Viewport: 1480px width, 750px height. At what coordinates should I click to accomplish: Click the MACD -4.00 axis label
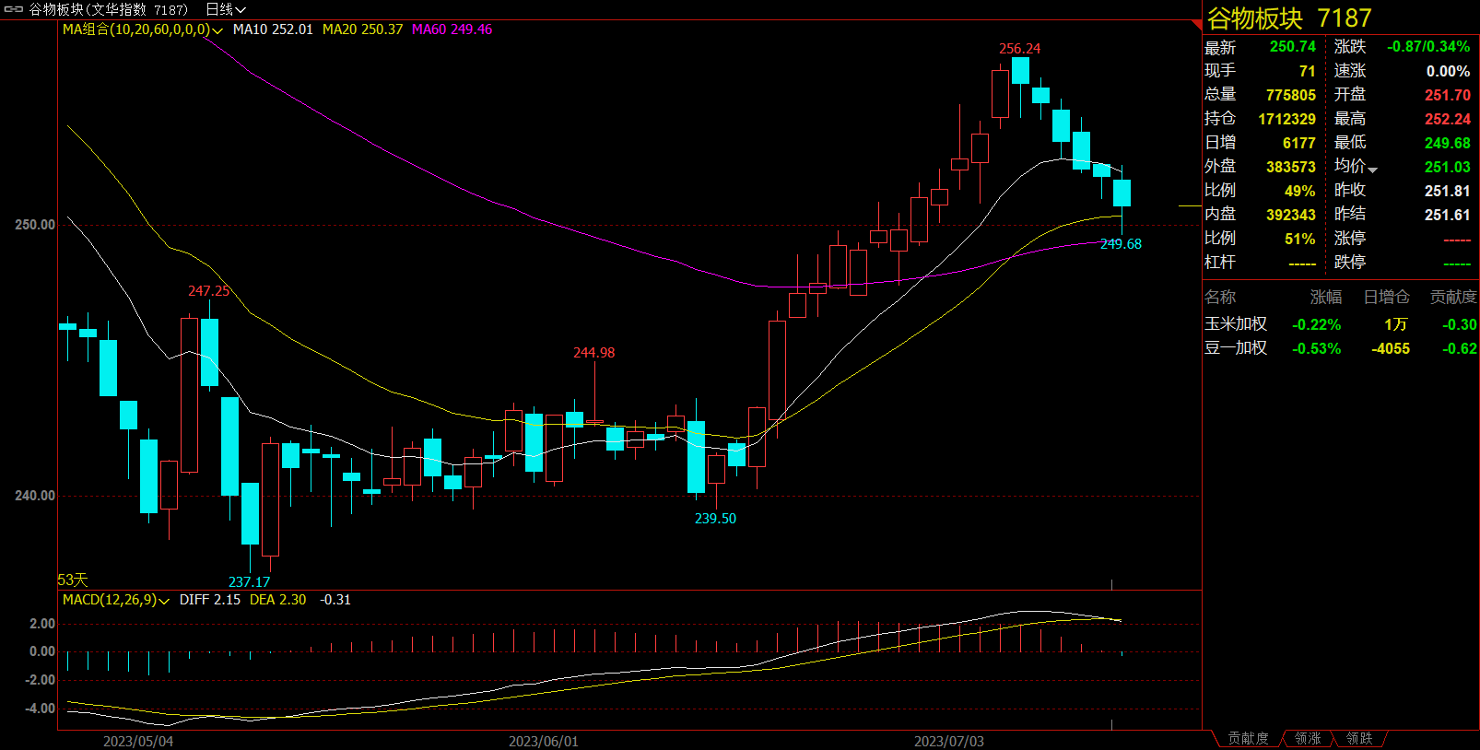pos(40,709)
